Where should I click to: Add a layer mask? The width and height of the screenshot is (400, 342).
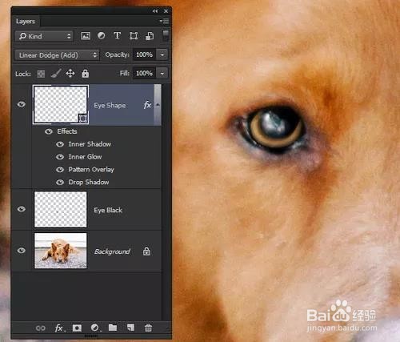[77, 328]
